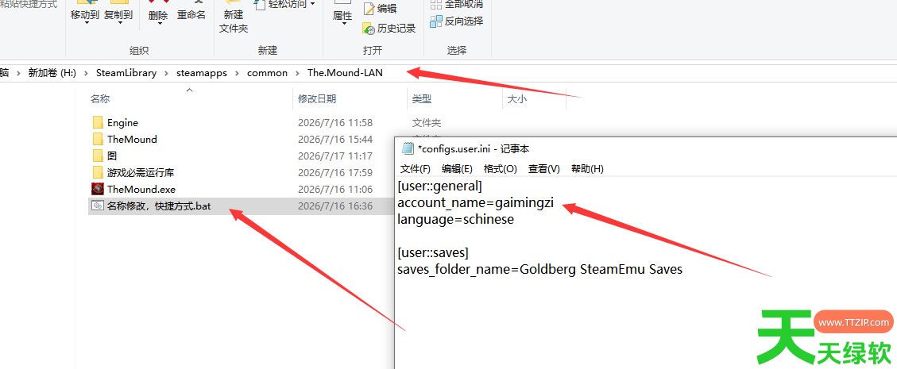
Task: Open the TheMound folder
Action: 132,140
